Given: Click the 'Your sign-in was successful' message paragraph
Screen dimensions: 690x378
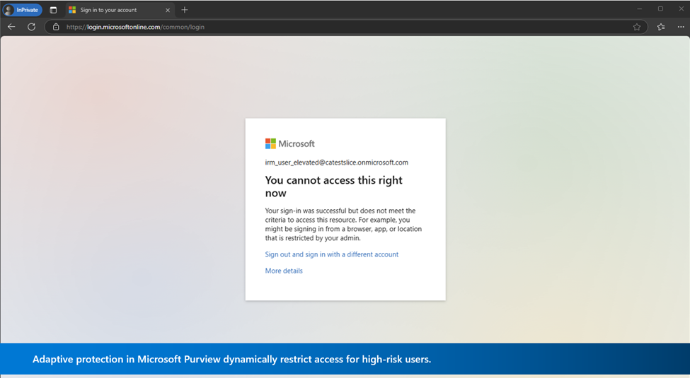Looking at the screenshot, I should click(x=343, y=224).
